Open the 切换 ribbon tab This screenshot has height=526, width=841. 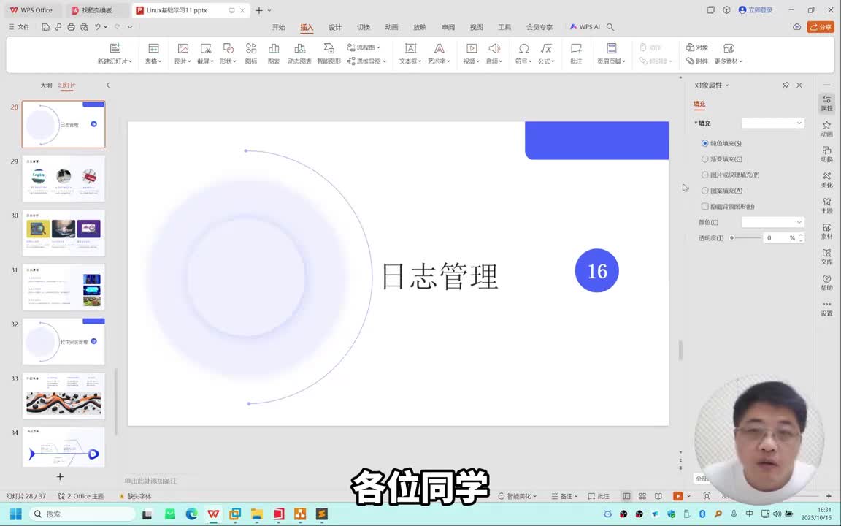(363, 27)
